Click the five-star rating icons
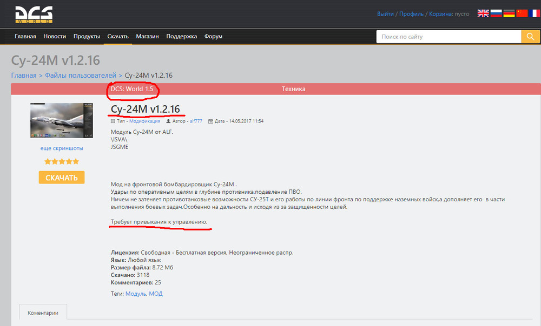Viewport: 541px width, 326px height. point(62,161)
